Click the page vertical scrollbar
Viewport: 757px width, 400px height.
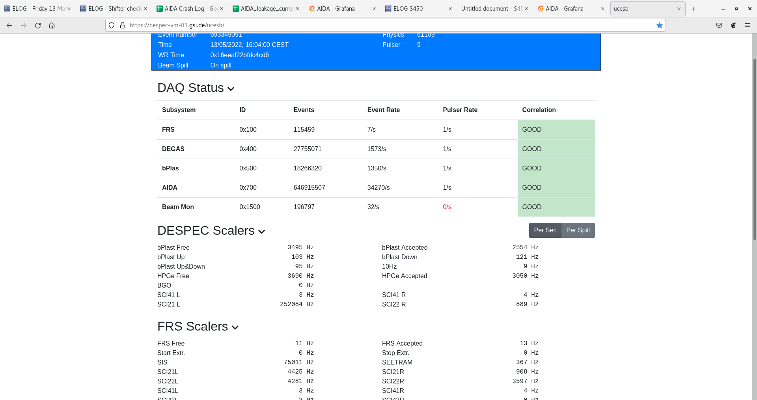click(x=755, y=150)
